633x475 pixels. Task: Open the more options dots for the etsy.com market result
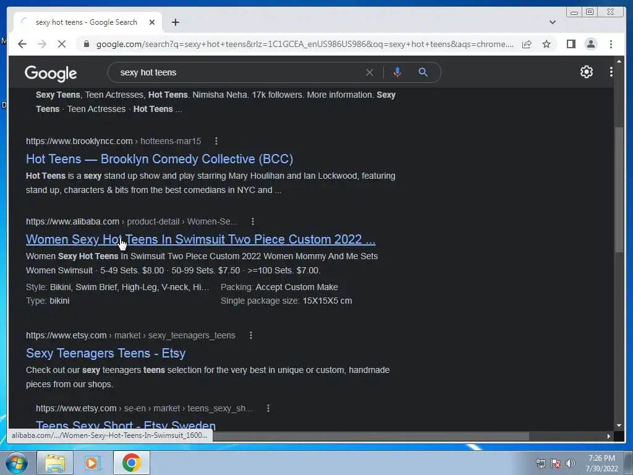pyautogui.click(x=251, y=335)
